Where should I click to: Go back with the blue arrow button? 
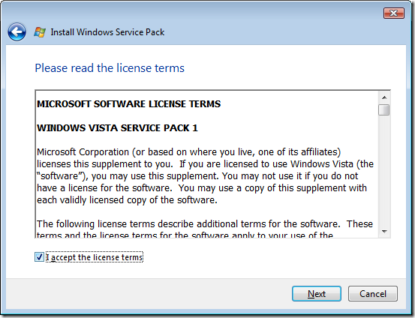click(17, 32)
